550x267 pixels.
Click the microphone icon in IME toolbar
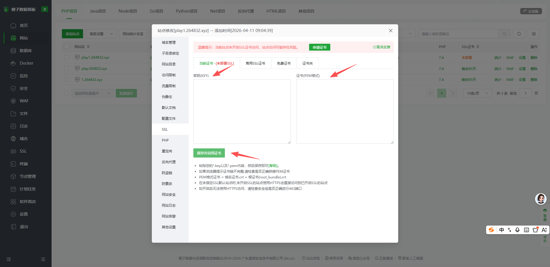(x=517, y=230)
